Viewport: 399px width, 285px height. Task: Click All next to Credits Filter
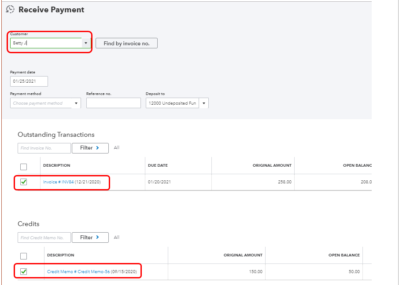click(x=117, y=237)
